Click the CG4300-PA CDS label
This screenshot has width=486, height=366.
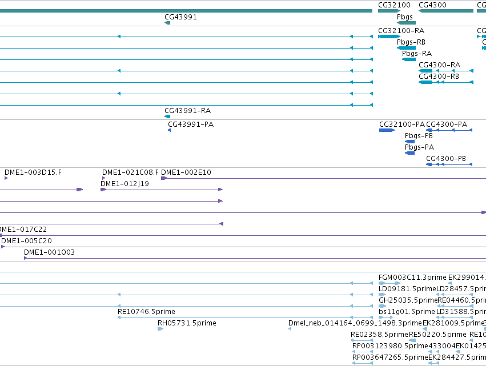447,124
